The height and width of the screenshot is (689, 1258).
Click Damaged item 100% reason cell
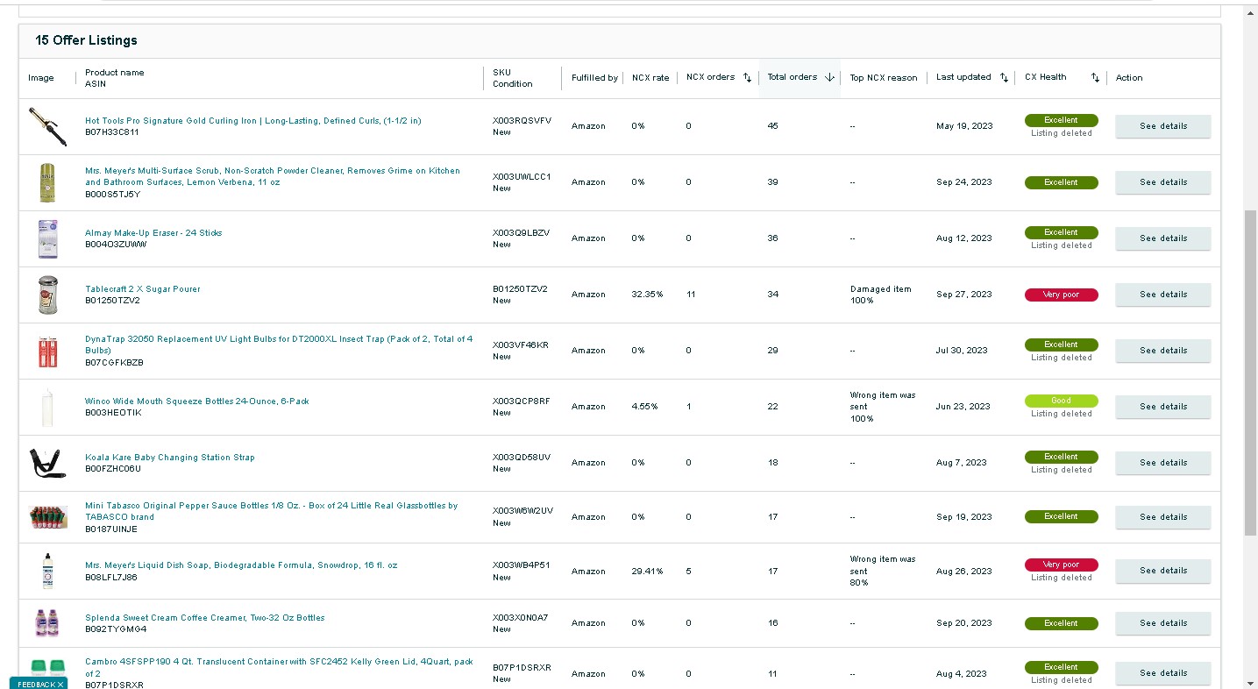click(881, 295)
